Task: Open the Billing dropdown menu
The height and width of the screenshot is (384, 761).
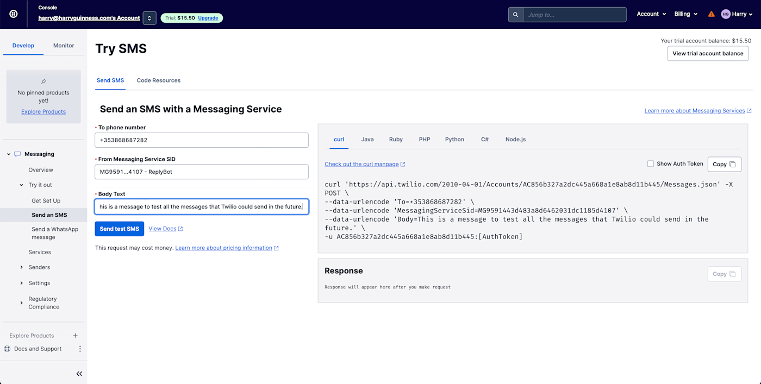Action: click(685, 14)
